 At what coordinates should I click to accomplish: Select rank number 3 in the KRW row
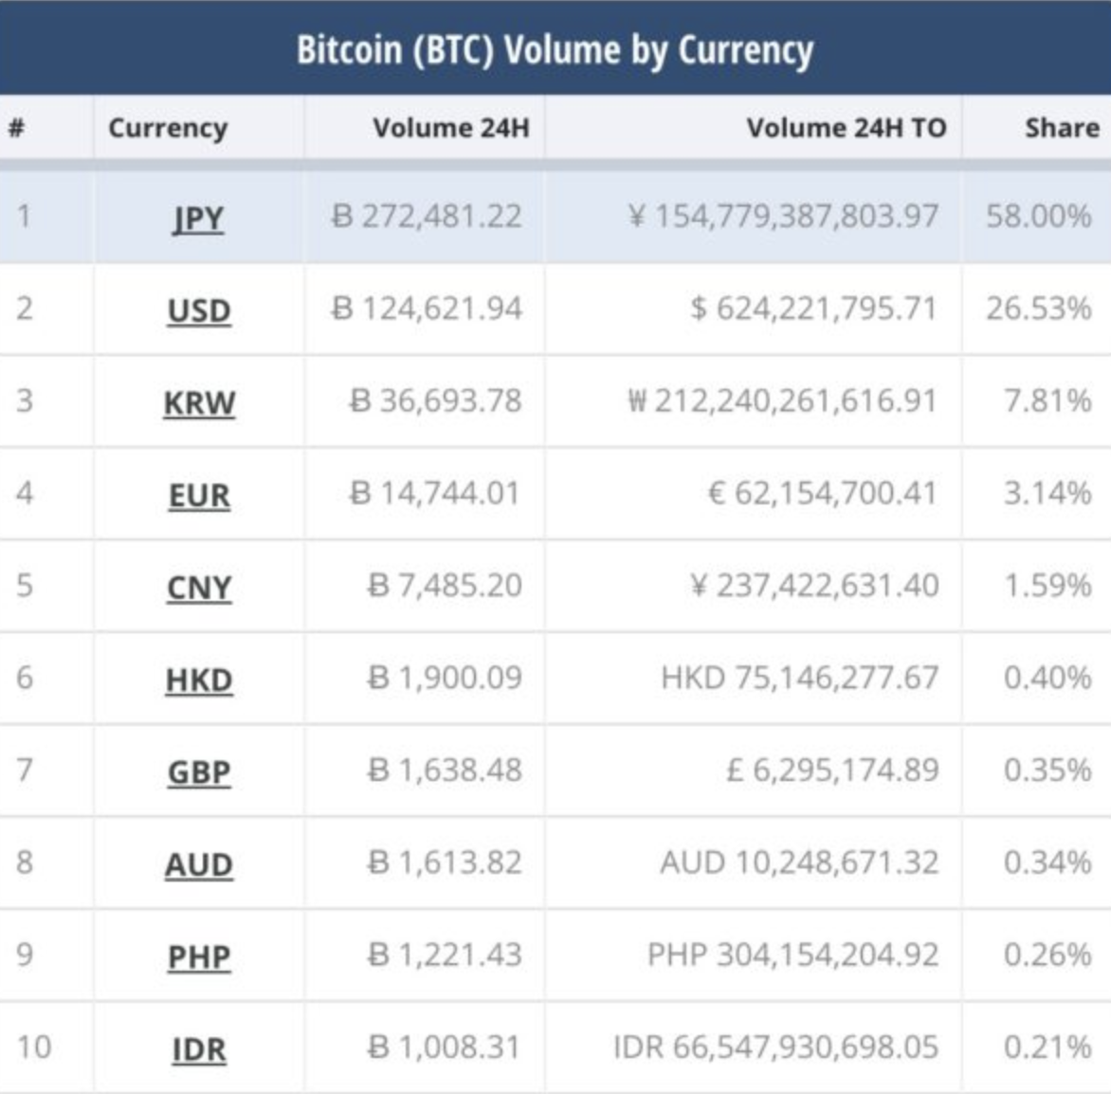point(24,400)
